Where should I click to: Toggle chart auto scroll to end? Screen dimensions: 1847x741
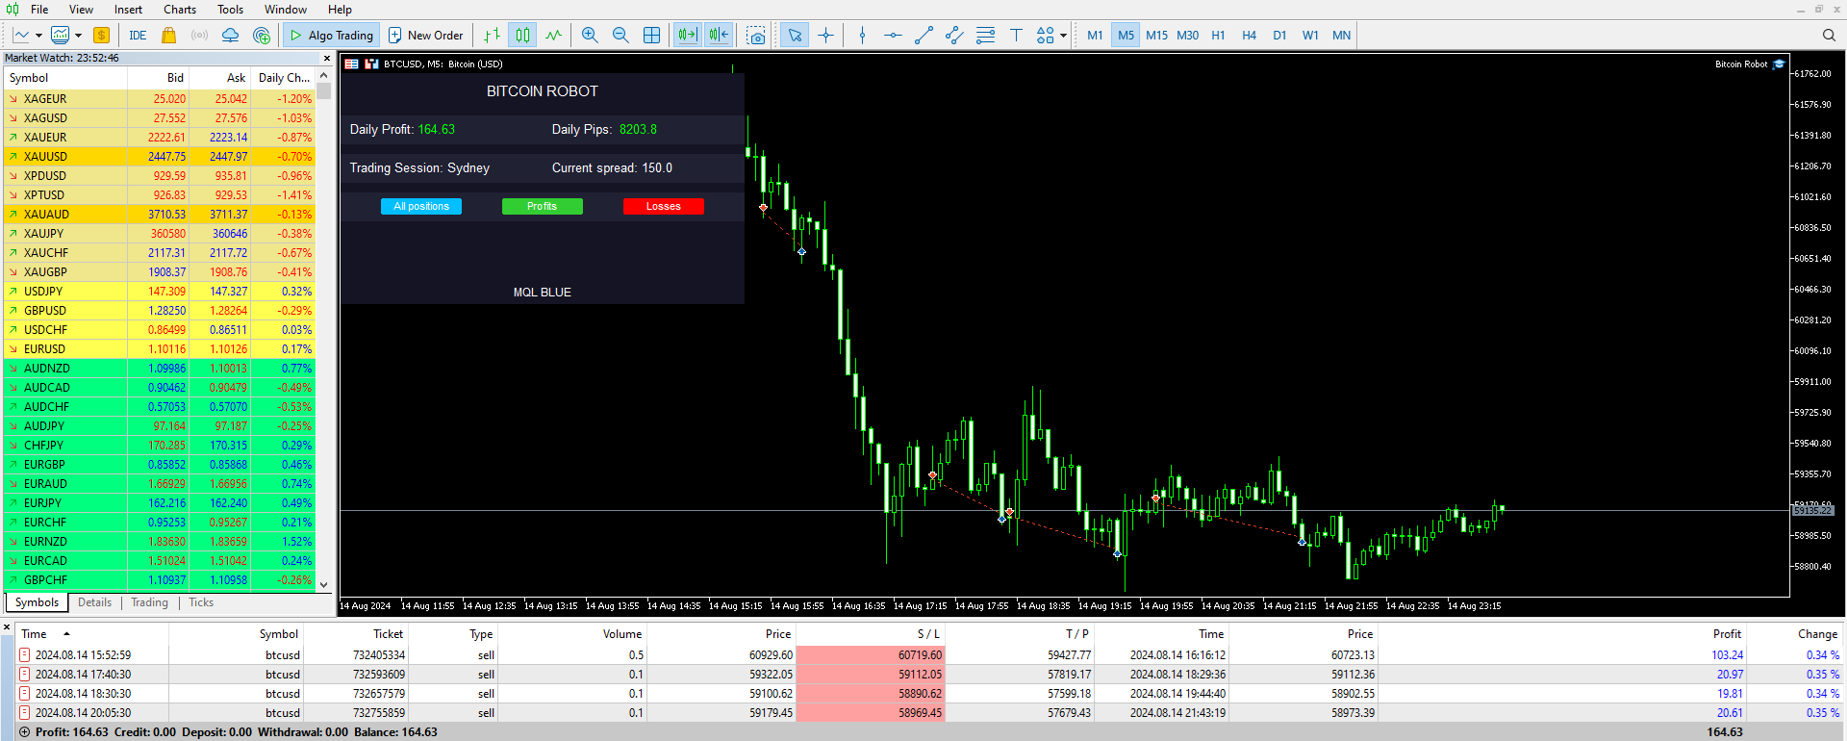[687, 36]
